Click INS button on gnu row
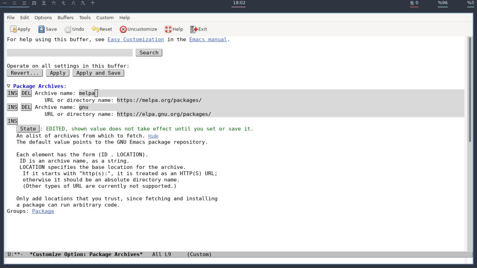Screen dimensions: 477x268 coord(12,107)
